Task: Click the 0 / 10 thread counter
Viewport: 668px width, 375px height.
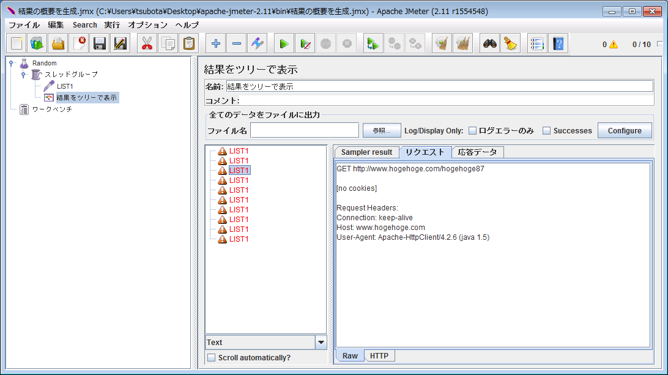Action: pos(642,44)
